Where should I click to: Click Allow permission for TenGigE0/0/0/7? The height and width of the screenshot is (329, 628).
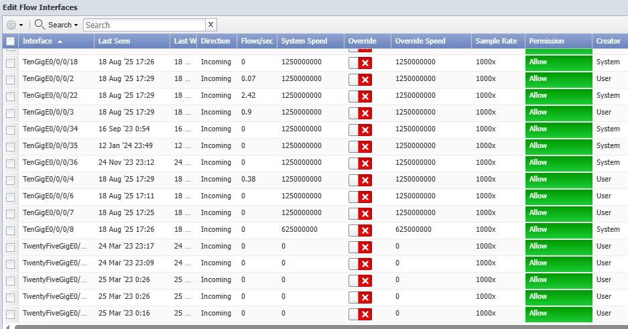point(558,213)
